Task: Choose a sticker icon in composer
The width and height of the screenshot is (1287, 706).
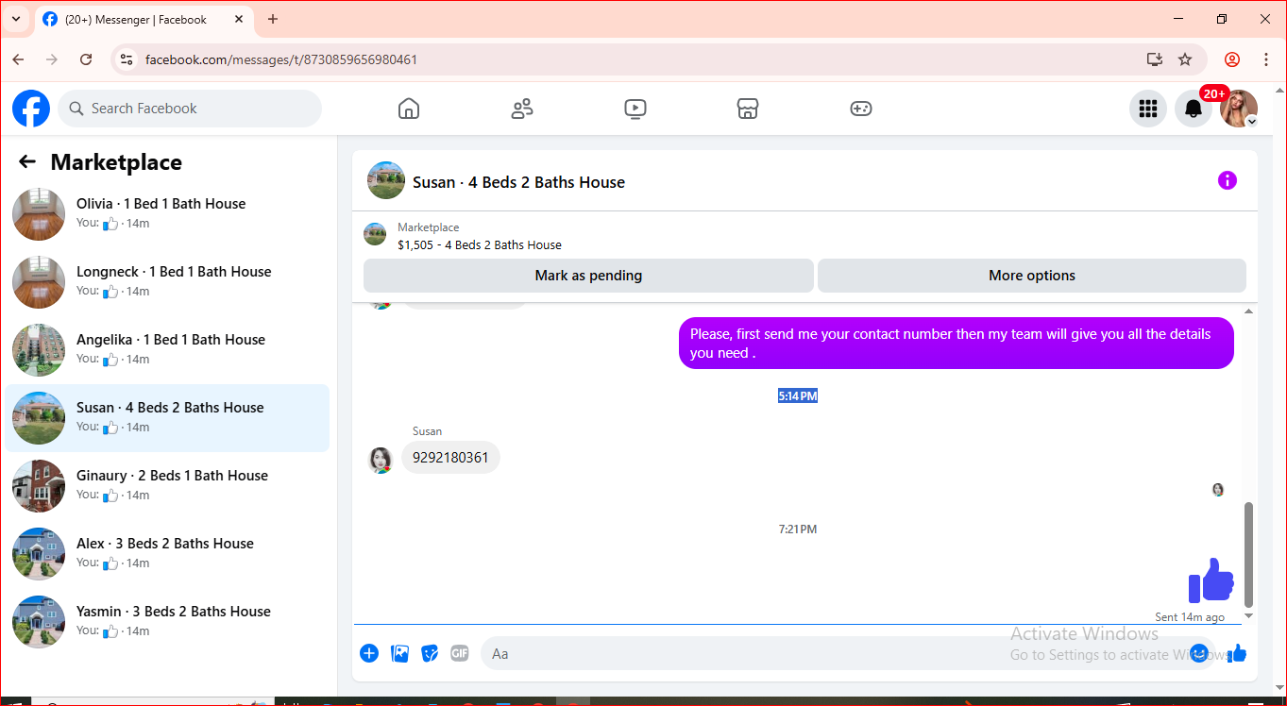Action: (x=430, y=653)
